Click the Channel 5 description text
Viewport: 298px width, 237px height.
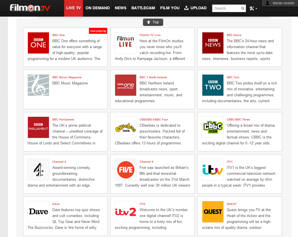pos(153,176)
